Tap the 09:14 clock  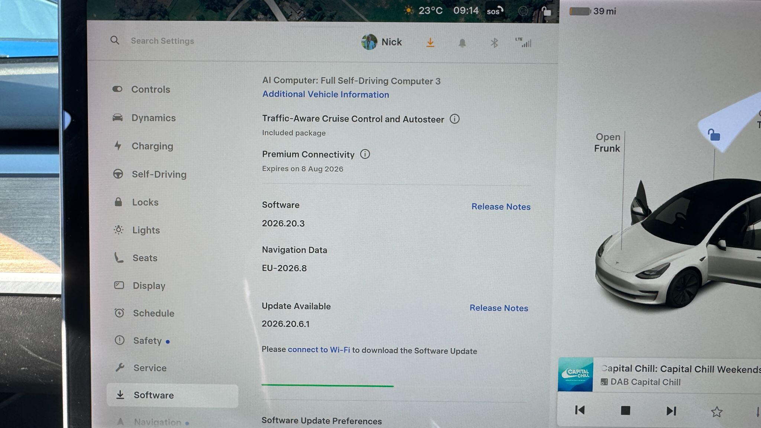click(466, 10)
